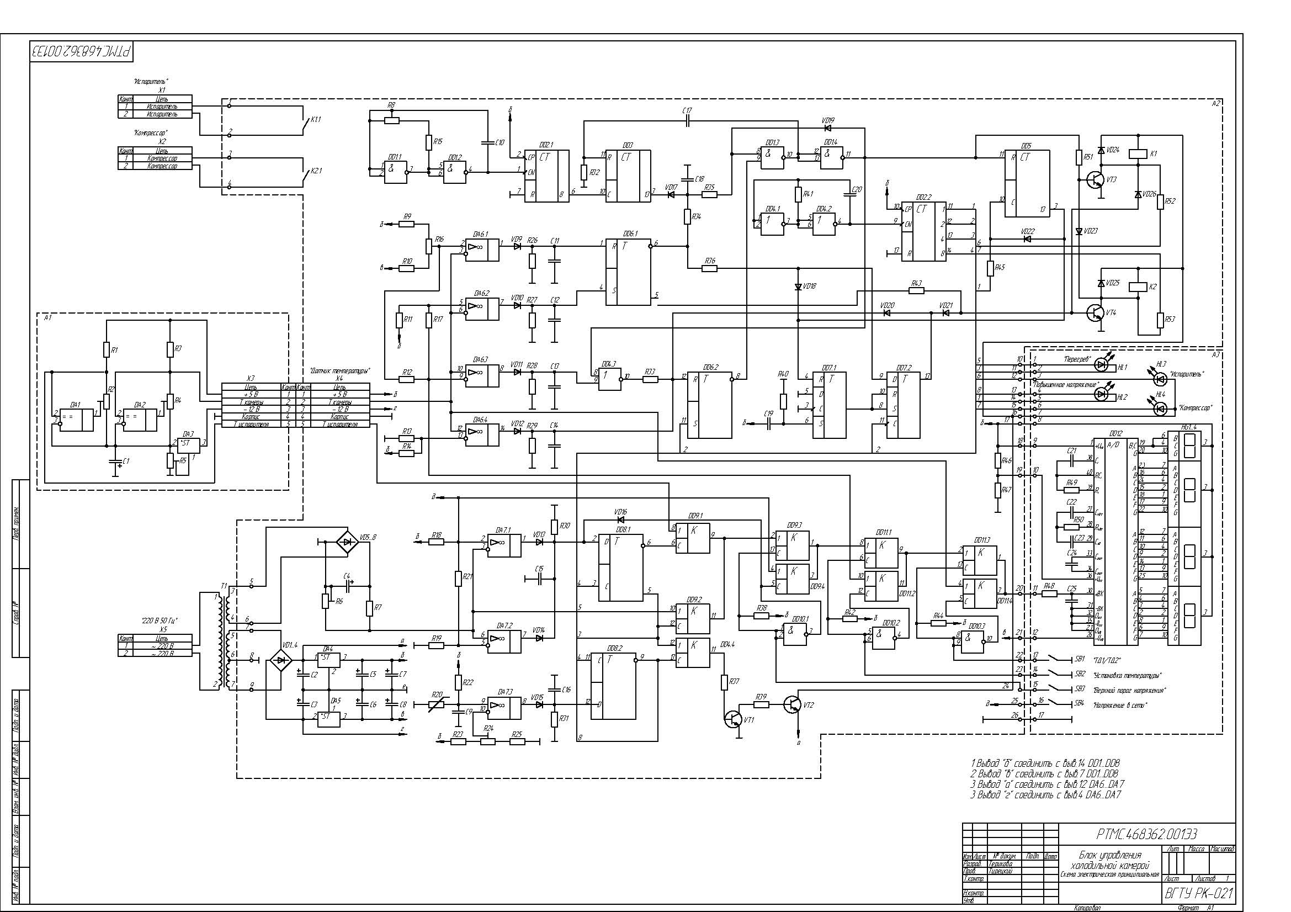Viewport: 1291px width, 912px height.
Task: Select title 'Блок управления холодильной камерой'
Action: coord(1110,860)
